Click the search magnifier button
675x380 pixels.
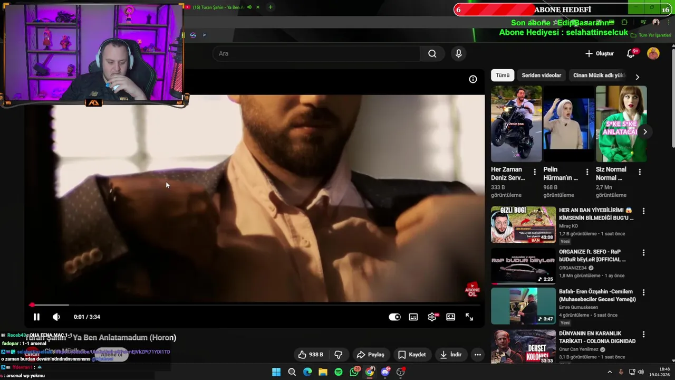click(432, 53)
